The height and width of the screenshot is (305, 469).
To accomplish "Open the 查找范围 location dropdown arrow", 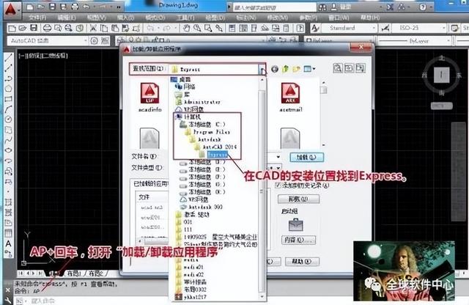I will click(262, 70).
